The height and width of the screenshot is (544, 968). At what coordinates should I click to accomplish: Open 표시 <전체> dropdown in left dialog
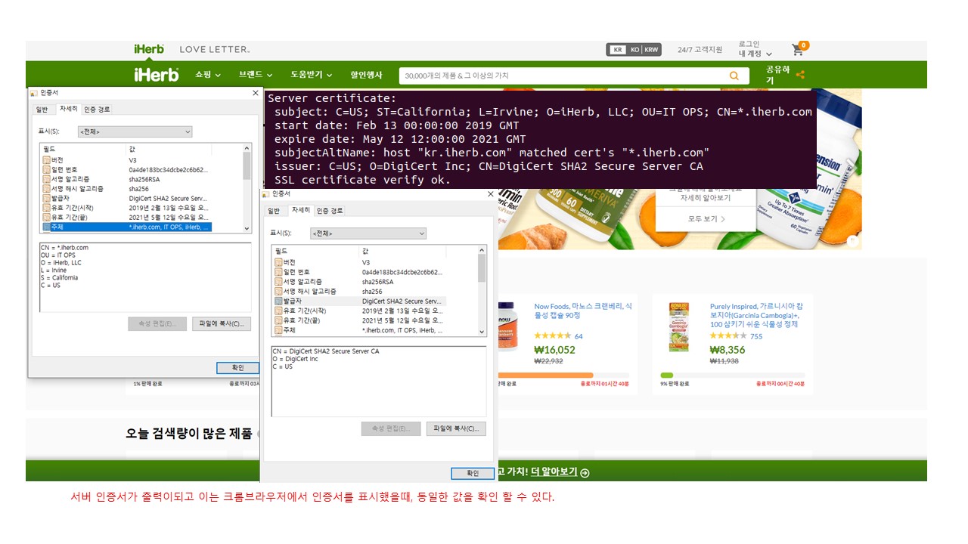(135, 131)
